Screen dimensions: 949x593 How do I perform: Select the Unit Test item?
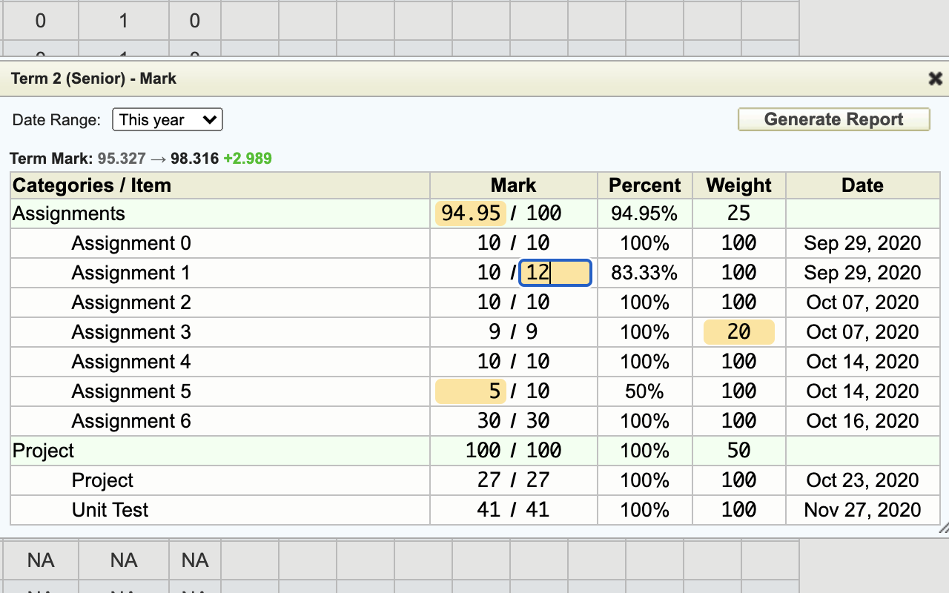point(110,510)
